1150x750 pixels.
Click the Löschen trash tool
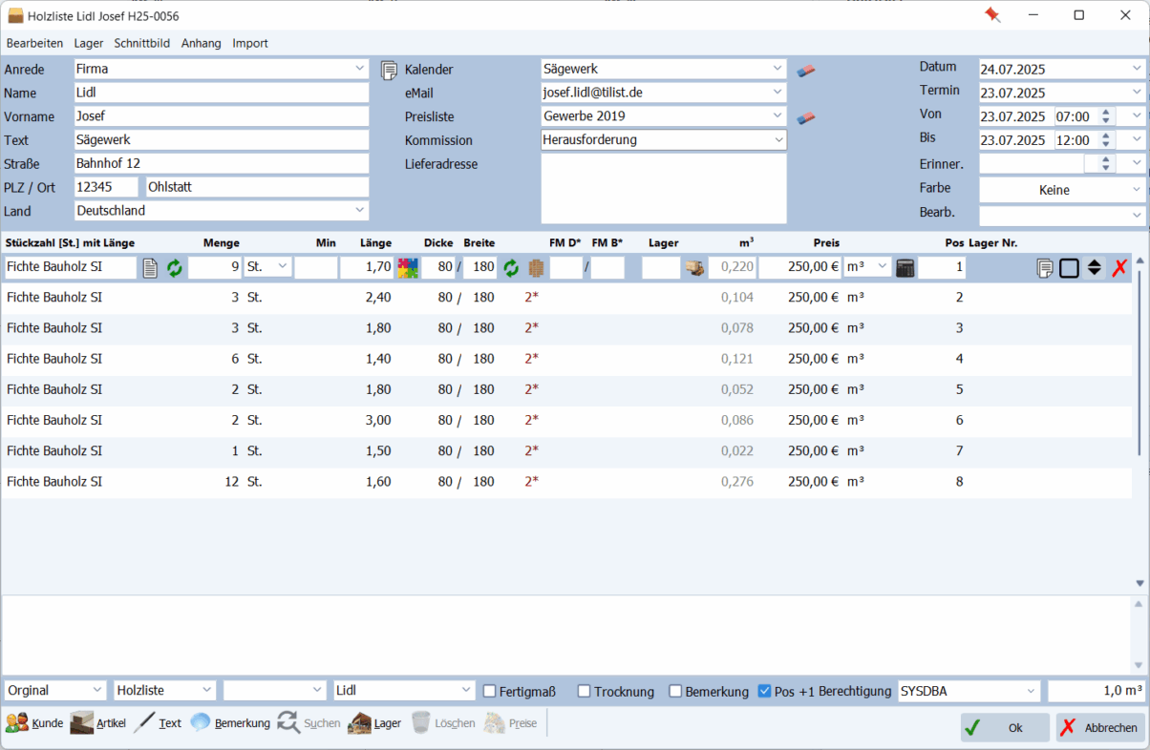tap(443, 723)
